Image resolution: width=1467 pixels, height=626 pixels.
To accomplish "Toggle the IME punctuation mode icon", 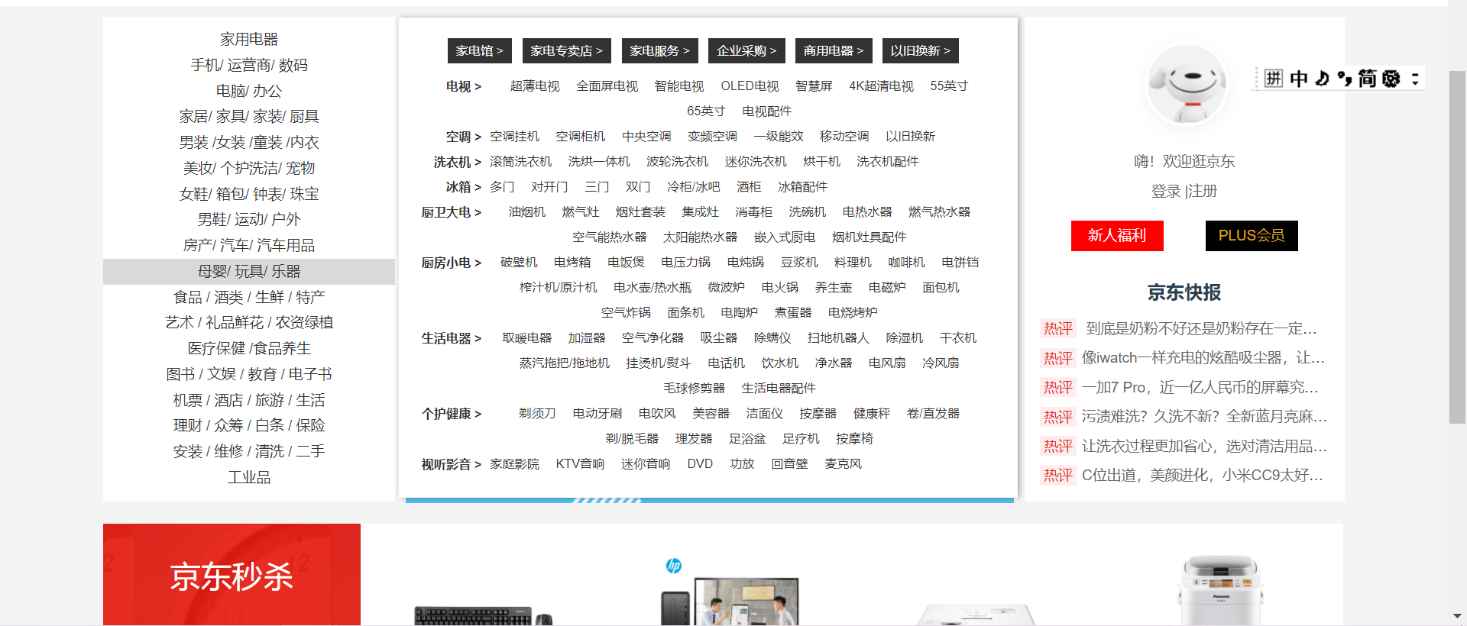I will pyautogui.click(x=1345, y=78).
